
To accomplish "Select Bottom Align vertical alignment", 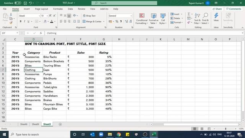I will click(69, 16).
